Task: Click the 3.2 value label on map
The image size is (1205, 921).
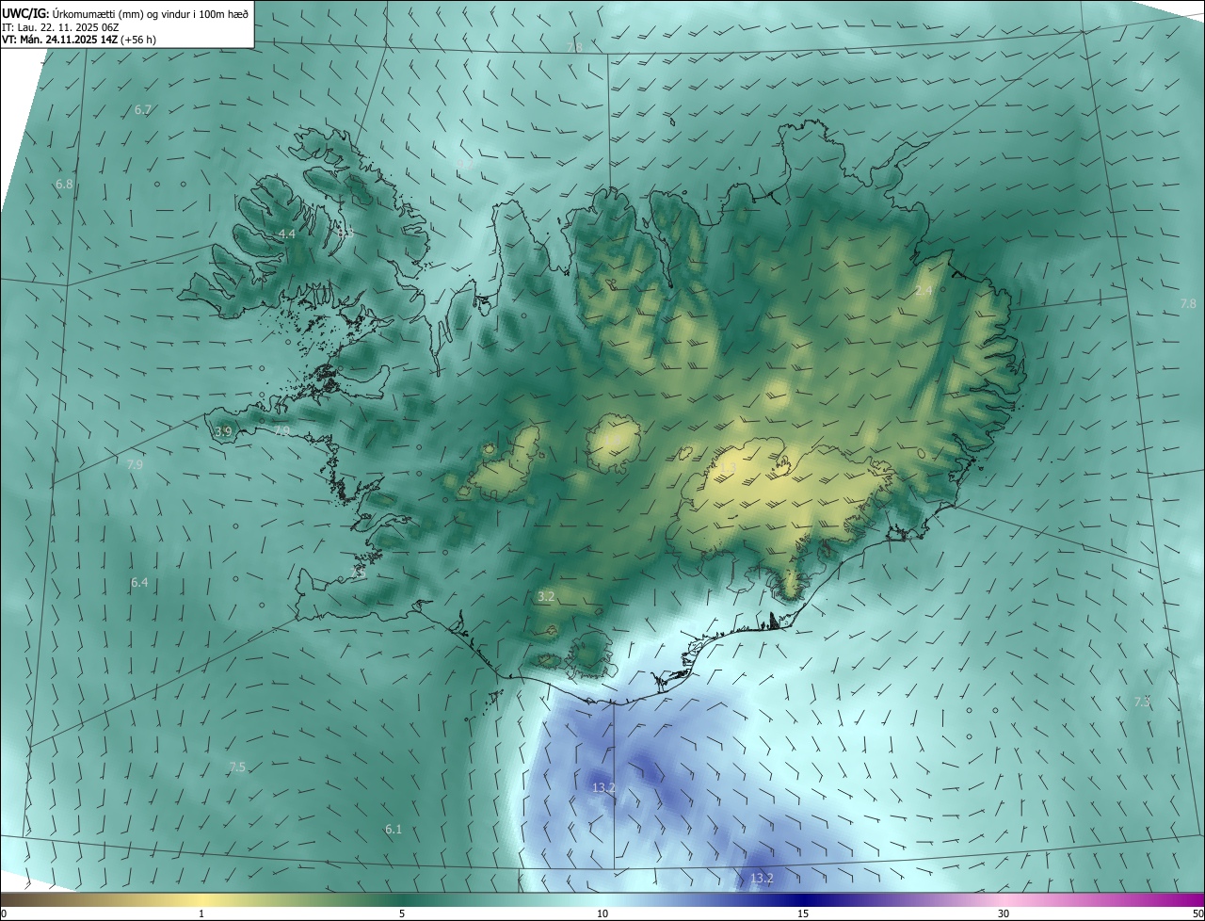Action: [546, 597]
